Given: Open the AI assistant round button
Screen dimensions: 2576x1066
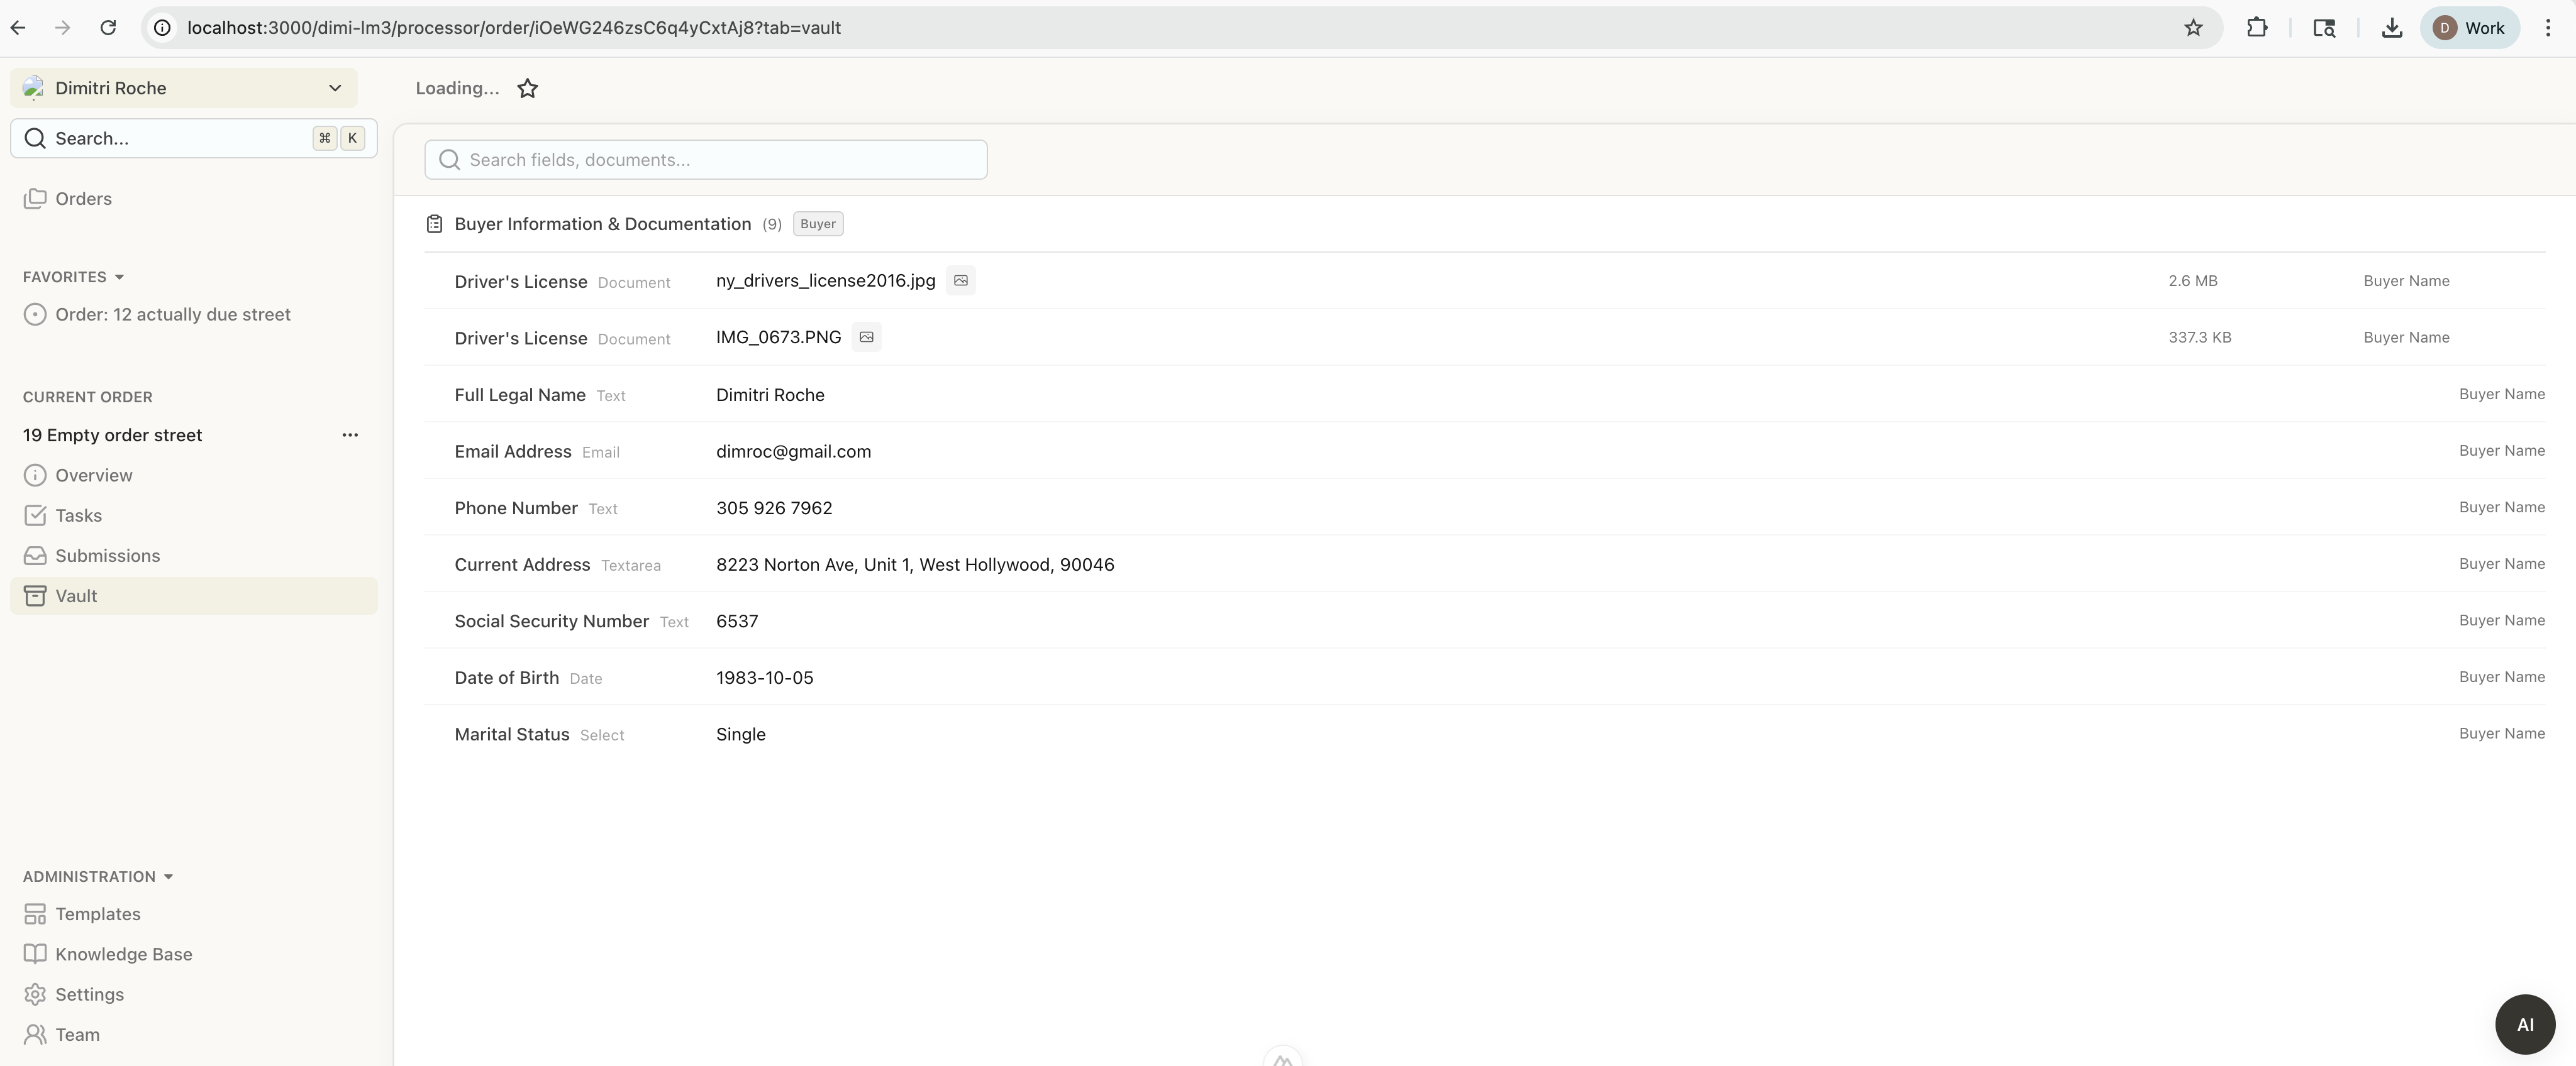Looking at the screenshot, I should pos(2524,1024).
